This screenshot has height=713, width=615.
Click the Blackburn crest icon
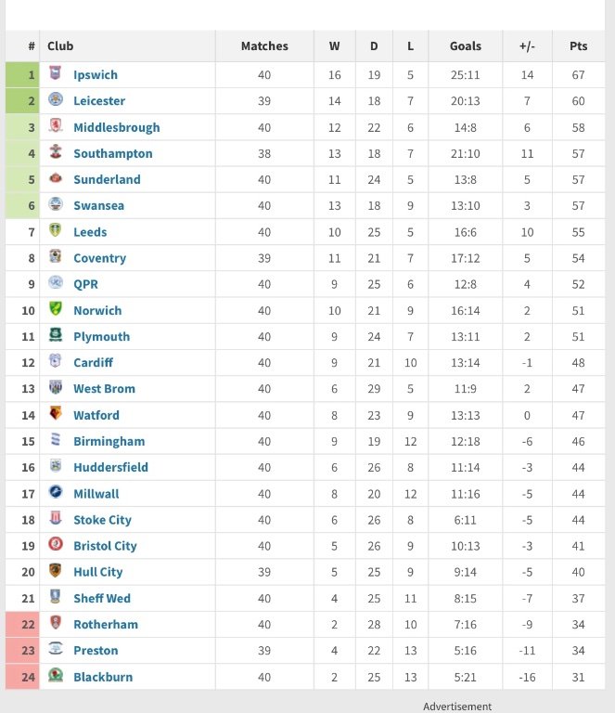[x=56, y=675]
